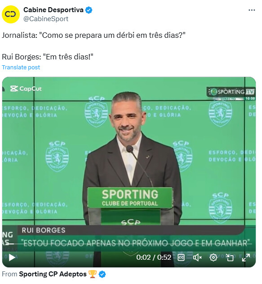Click the video timestamp 0:02 / 0:52
This screenshot has width=262, height=284.
coord(154,257)
